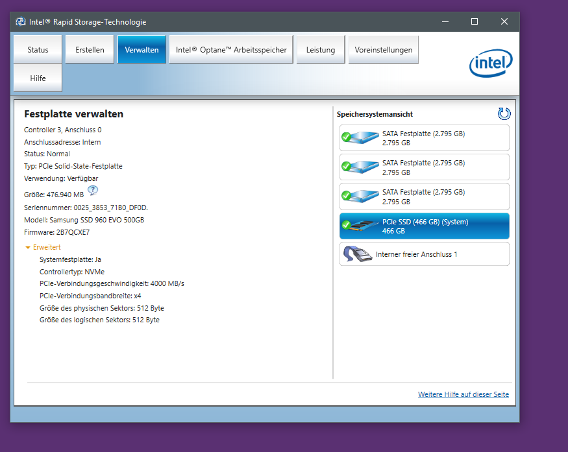This screenshot has height=452, width=568.
Task: Click PCIe-Verbindungsbandbreite: x4 line
Action: [90, 296]
